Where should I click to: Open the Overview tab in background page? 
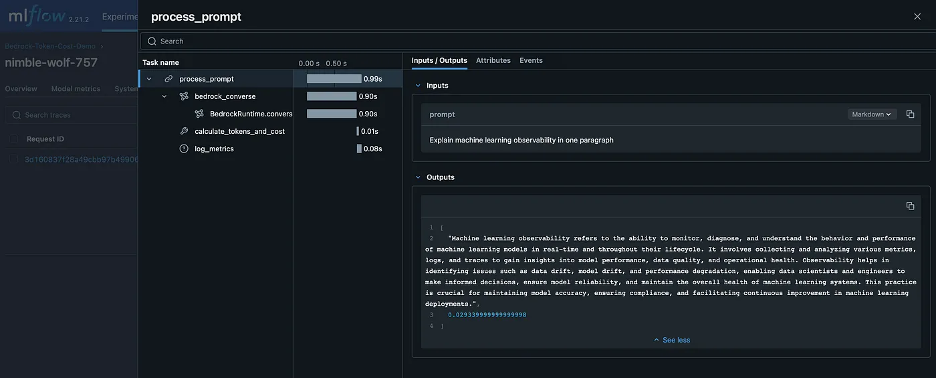click(21, 89)
